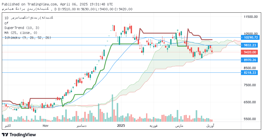Viewport: 263px width, 140px height.
Task: Click the 10290.72 price level label
Action: (x=251, y=38)
